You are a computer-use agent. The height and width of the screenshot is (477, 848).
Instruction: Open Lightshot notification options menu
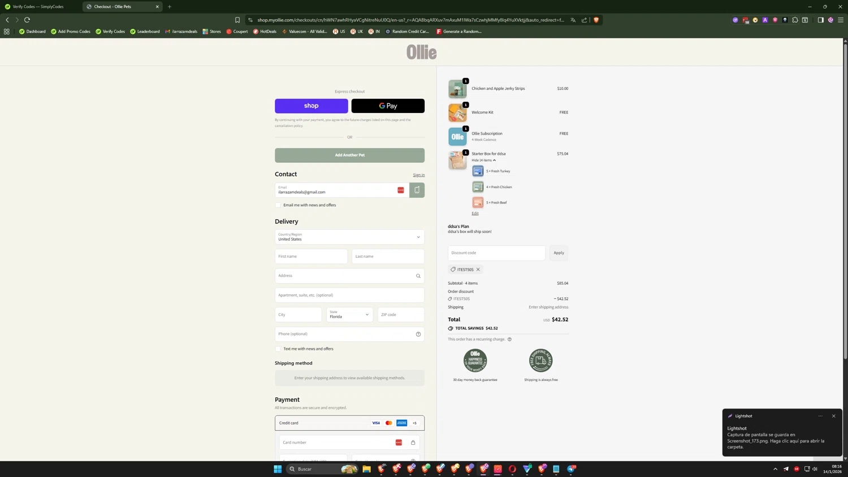tap(820, 416)
